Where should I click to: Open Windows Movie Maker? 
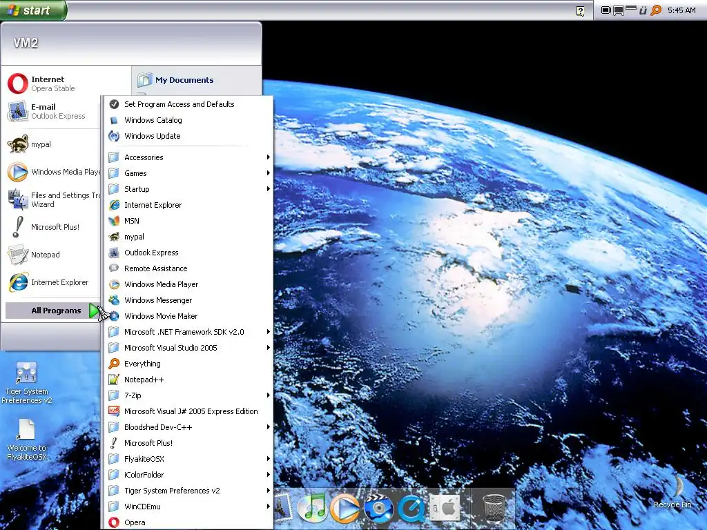coord(188,316)
